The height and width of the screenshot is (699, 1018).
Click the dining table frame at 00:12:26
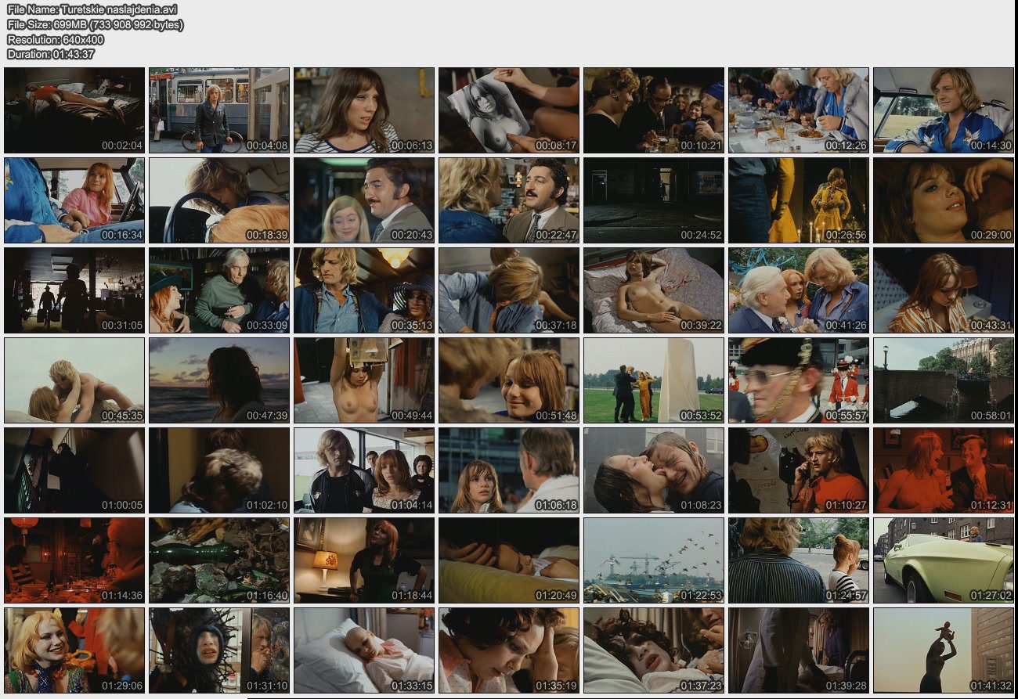[x=798, y=110]
